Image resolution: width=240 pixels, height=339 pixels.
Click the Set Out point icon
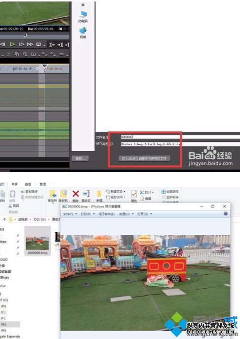pos(60,44)
